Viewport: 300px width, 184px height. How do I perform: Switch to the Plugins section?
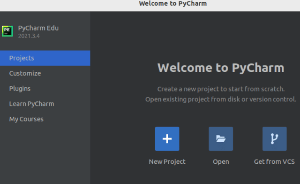pyautogui.click(x=45, y=89)
